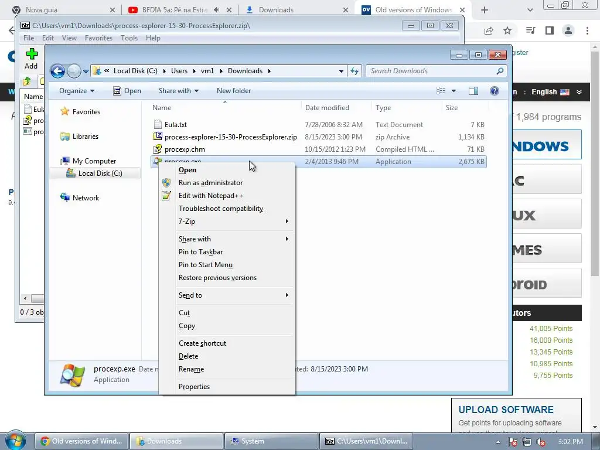This screenshot has width=600, height=450.
Task: Choose Delete from context menu
Action: tap(227, 356)
